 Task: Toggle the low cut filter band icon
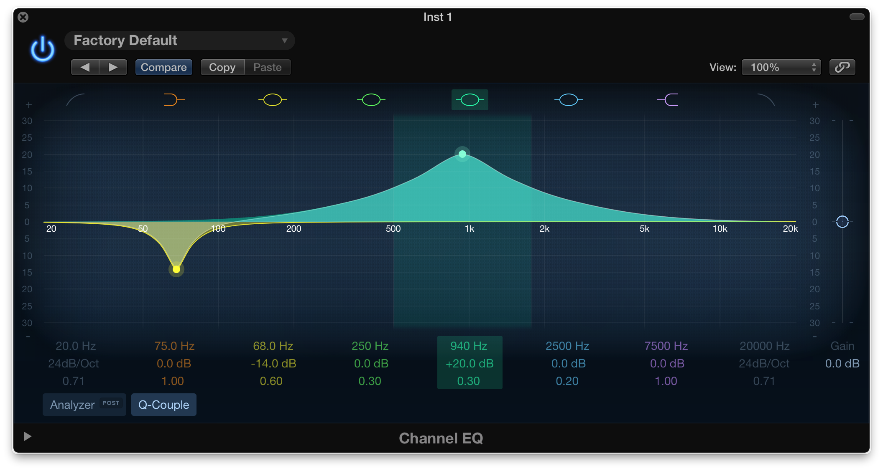click(76, 100)
